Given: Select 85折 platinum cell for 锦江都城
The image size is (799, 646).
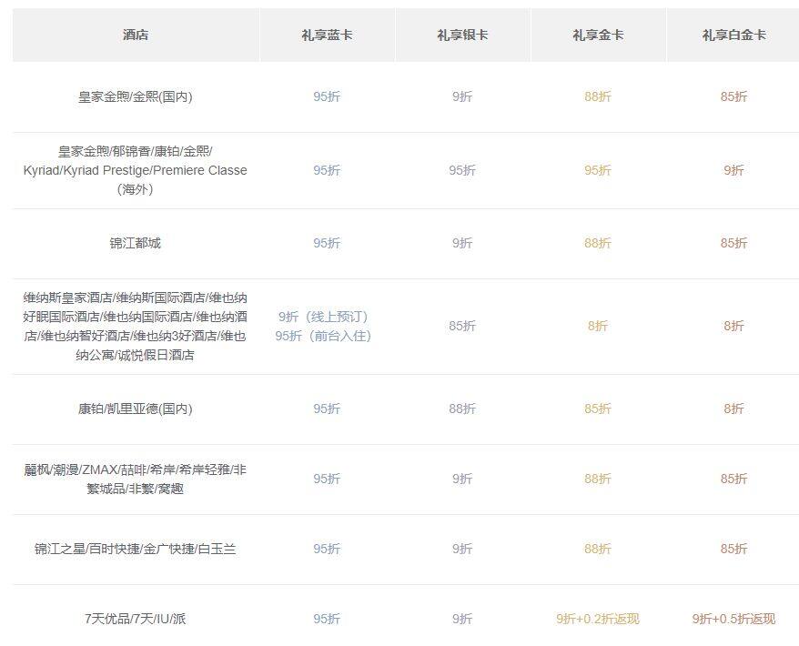Looking at the screenshot, I should click(733, 243).
